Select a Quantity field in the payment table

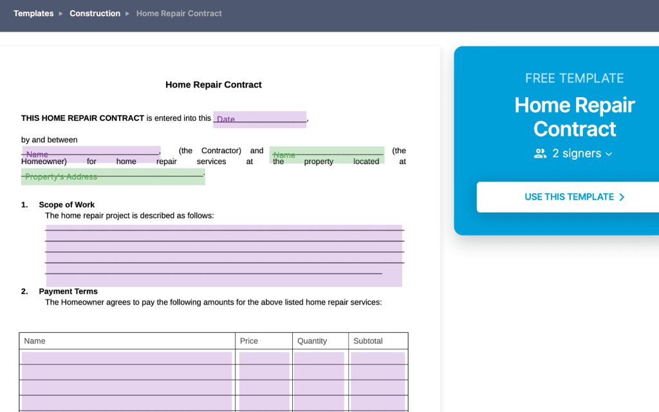319,356
